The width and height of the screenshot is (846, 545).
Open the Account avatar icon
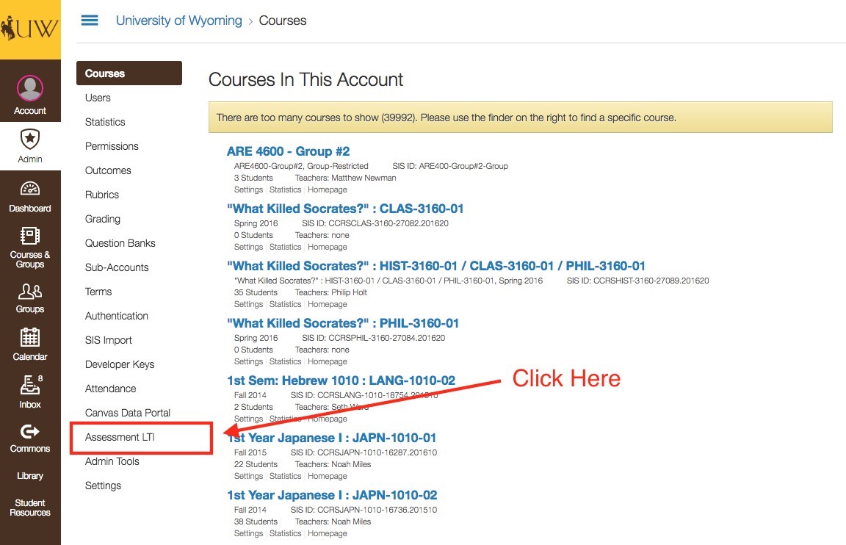pos(30,88)
